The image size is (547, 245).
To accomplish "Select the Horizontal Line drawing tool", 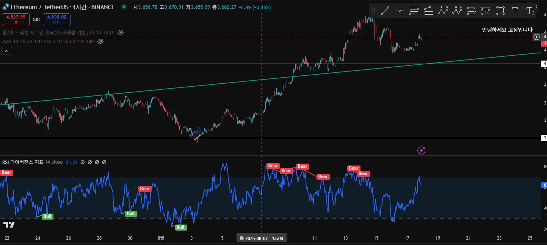I will (399, 11).
